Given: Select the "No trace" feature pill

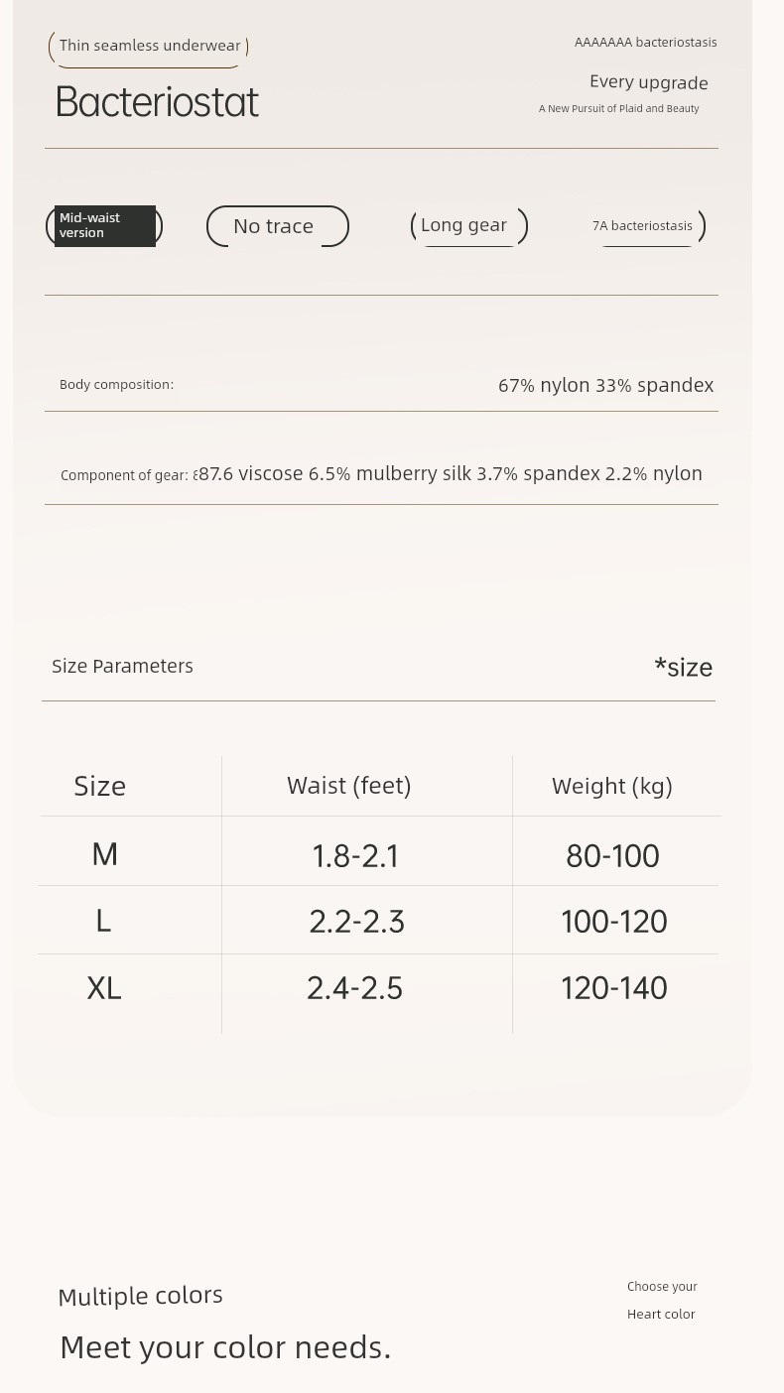Looking at the screenshot, I should tap(277, 226).
